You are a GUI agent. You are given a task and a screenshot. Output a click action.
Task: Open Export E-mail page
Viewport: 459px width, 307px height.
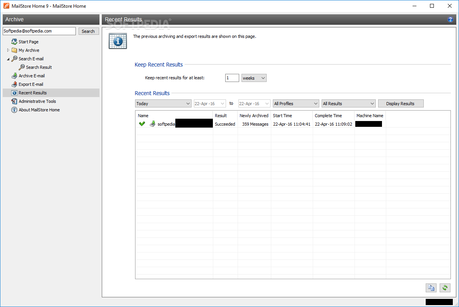(31, 84)
